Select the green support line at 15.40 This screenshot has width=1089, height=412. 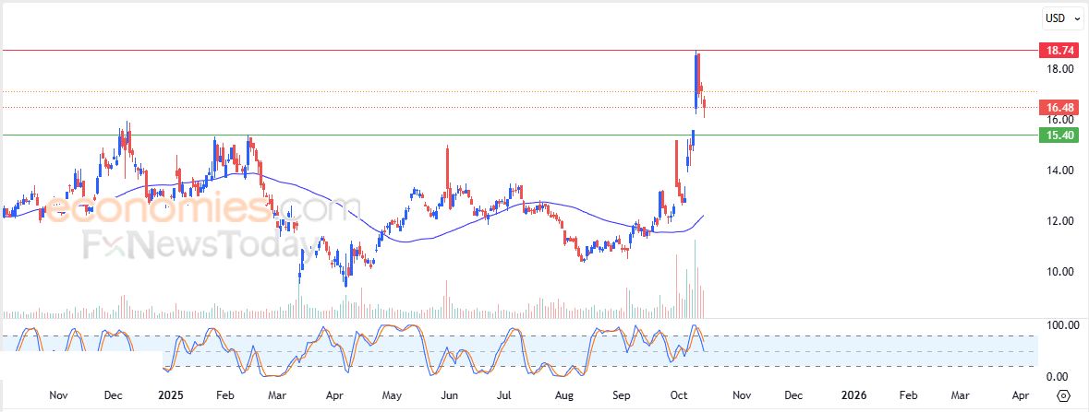[462, 135]
